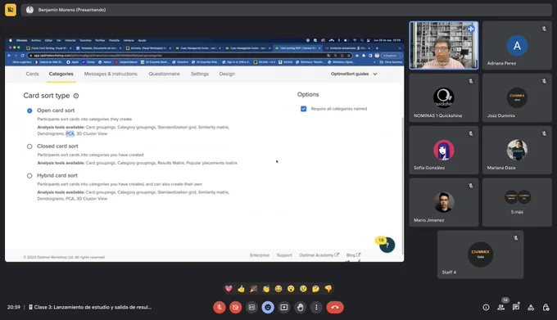The width and height of the screenshot is (557, 320).
Task: Open meeting details info icon
Action: click(486, 308)
